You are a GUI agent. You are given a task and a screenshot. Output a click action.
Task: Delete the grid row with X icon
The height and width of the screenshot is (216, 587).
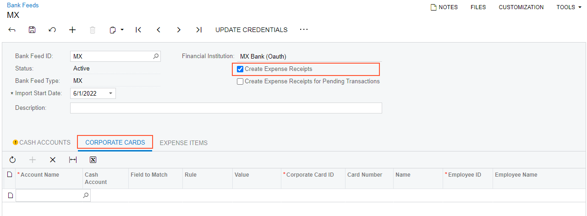point(53,160)
